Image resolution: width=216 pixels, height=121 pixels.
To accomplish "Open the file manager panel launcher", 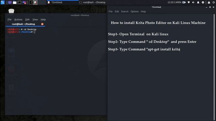I will 15,2.
